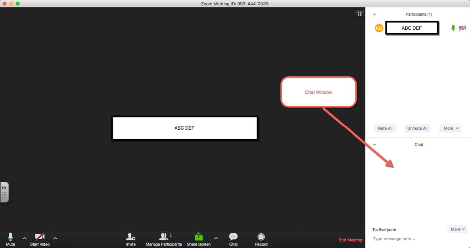Open video options next to Start Video
The height and width of the screenshot is (248, 470).
pyautogui.click(x=55, y=239)
